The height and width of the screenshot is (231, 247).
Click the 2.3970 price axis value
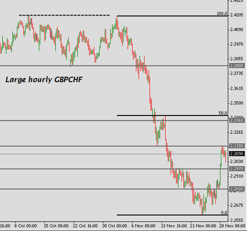236,44
